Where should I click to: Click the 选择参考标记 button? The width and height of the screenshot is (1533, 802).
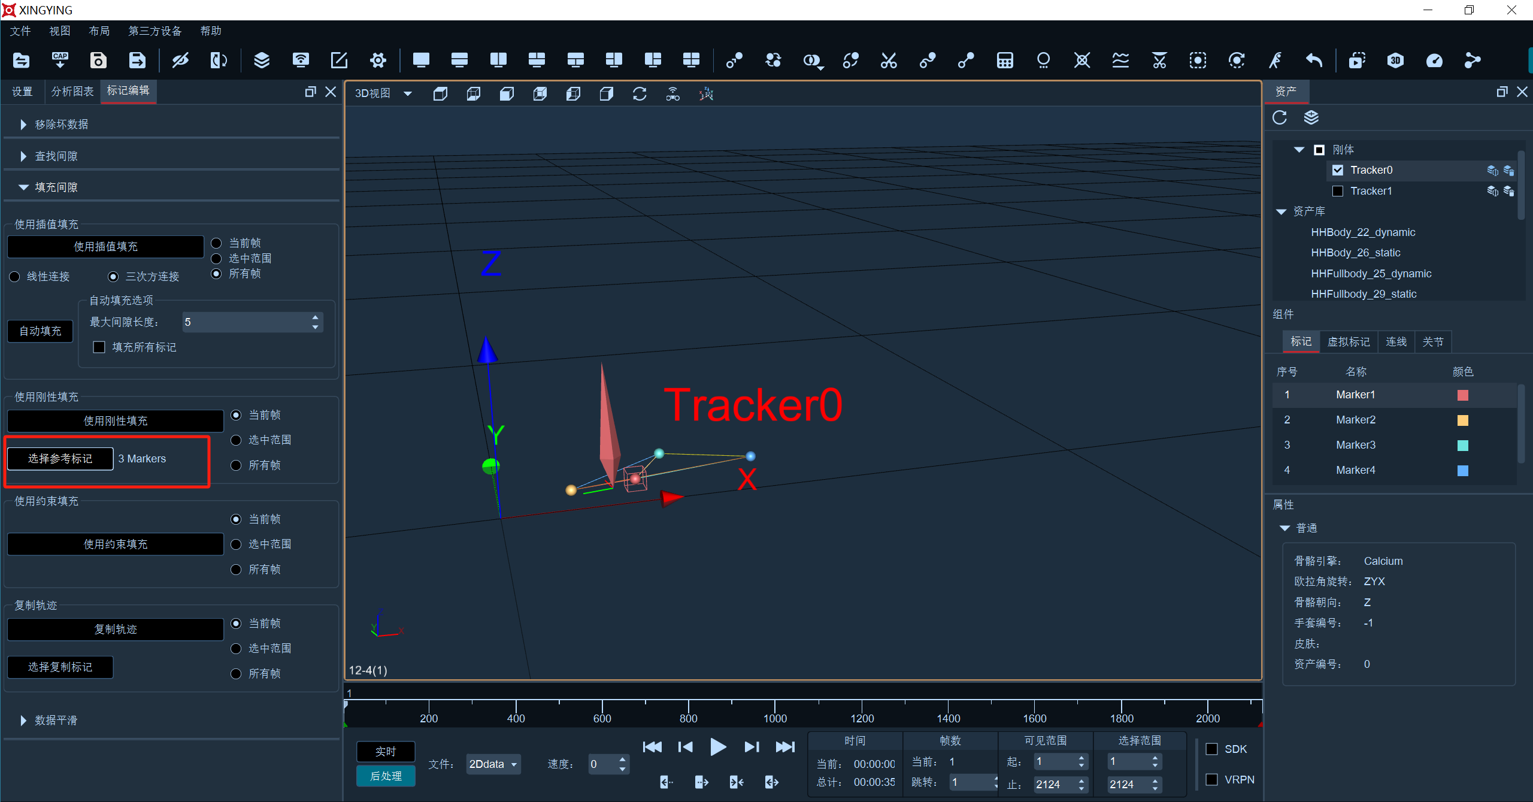coord(60,459)
